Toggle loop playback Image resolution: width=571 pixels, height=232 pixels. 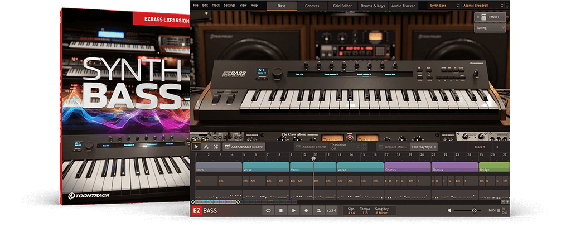(268, 210)
